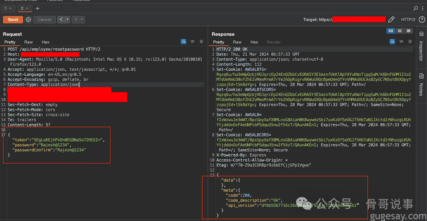
Task: Click the Cancel button
Action: click(x=44, y=20)
